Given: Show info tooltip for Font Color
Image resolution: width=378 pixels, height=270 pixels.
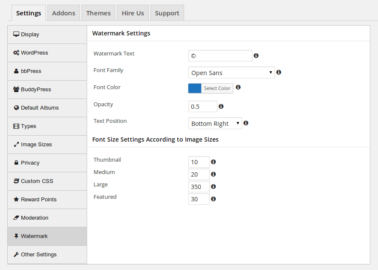Looking at the screenshot, I should click(238, 87).
